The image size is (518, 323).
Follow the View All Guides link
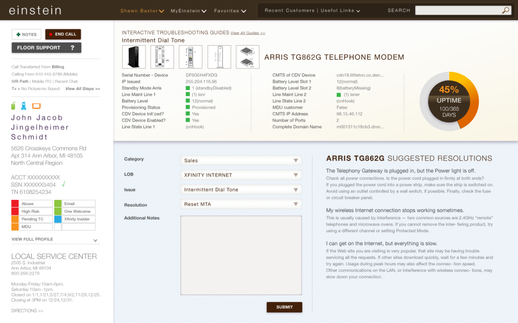coord(248,33)
